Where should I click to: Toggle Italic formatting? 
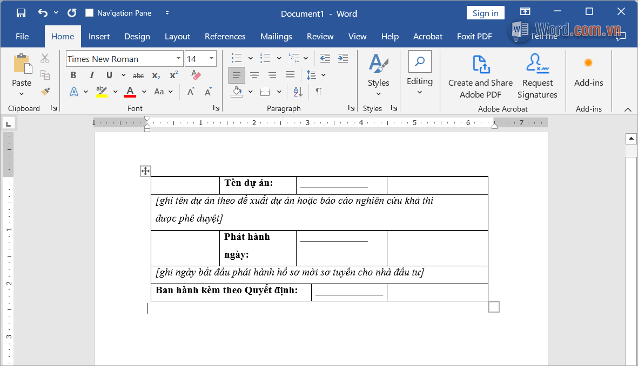92,75
